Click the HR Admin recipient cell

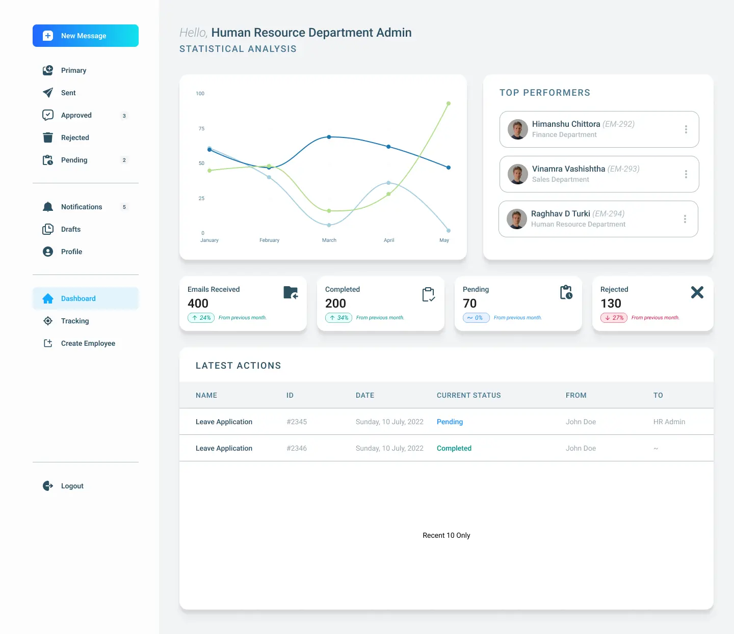pos(669,422)
